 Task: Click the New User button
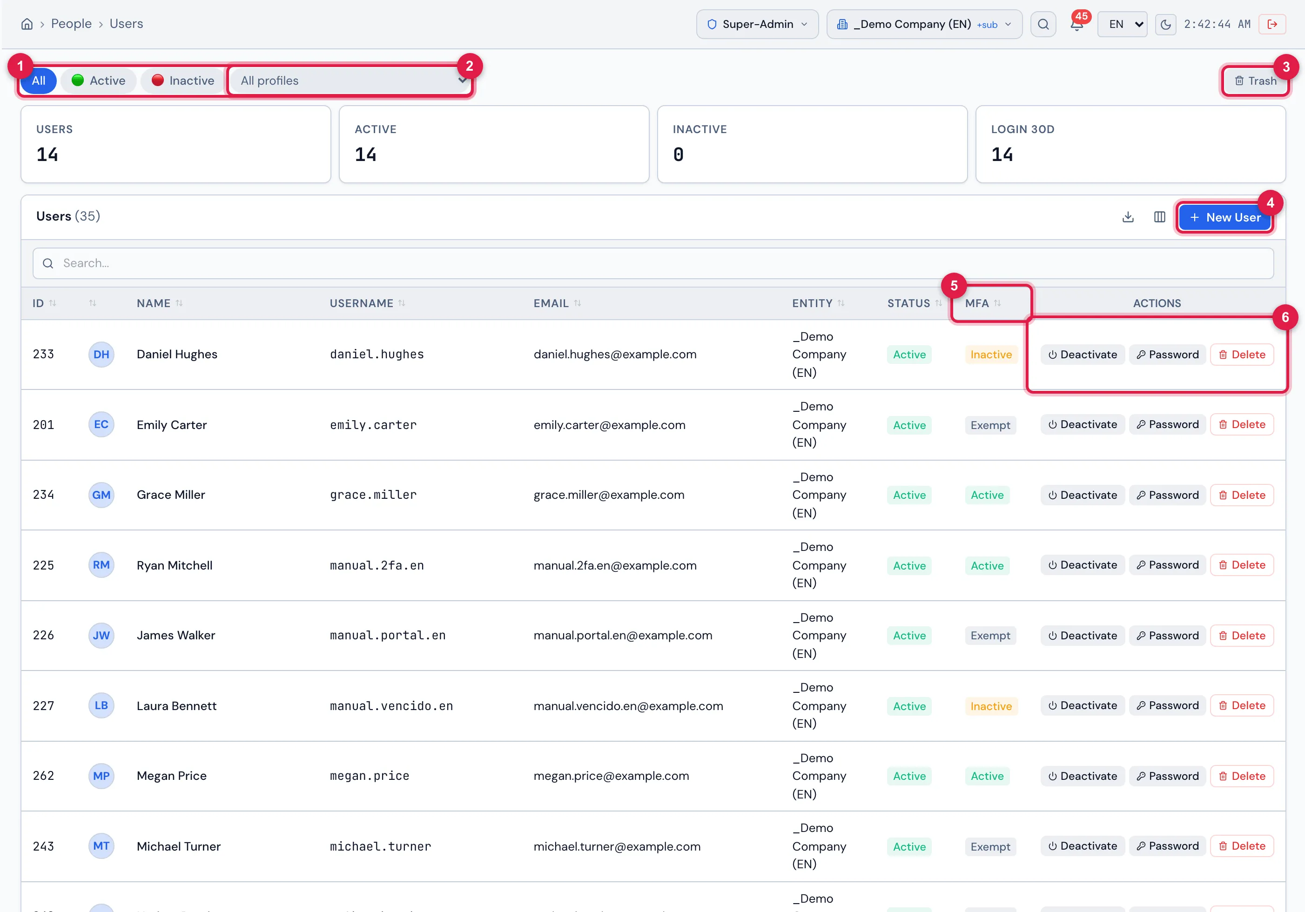[1224, 217]
